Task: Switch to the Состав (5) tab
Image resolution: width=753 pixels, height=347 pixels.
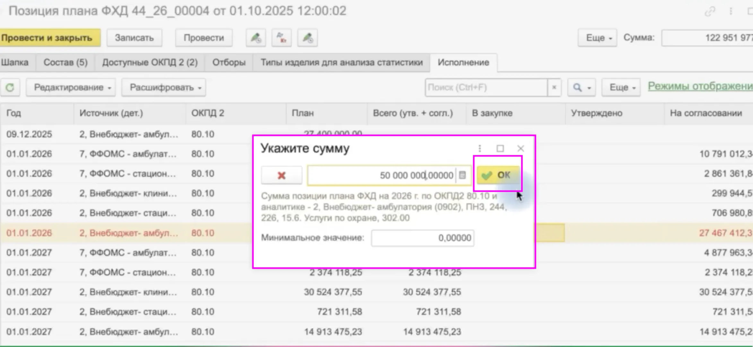Action: pyautogui.click(x=65, y=62)
